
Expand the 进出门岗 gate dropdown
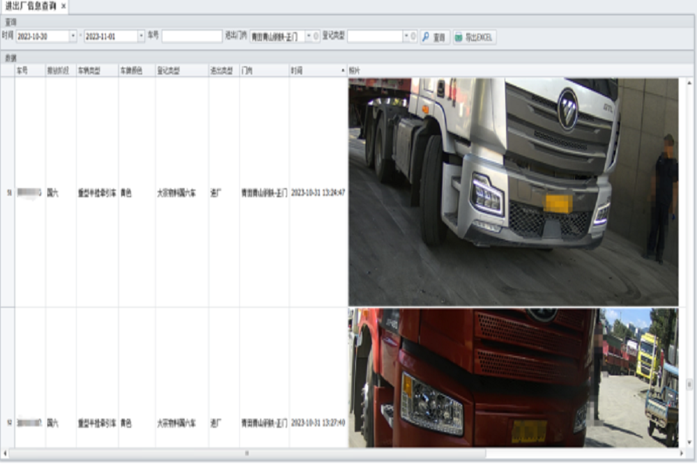pos(308,36)
